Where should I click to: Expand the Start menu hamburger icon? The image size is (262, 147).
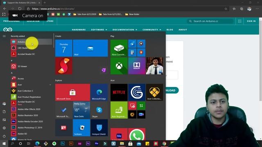pyautogui.click(x=4, y=36)
